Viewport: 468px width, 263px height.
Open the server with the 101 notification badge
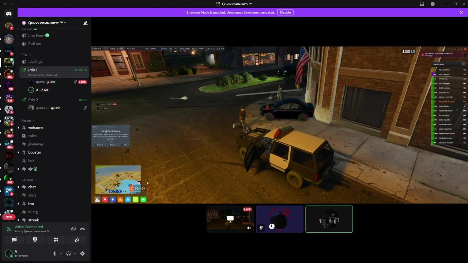tap(9, 179)
